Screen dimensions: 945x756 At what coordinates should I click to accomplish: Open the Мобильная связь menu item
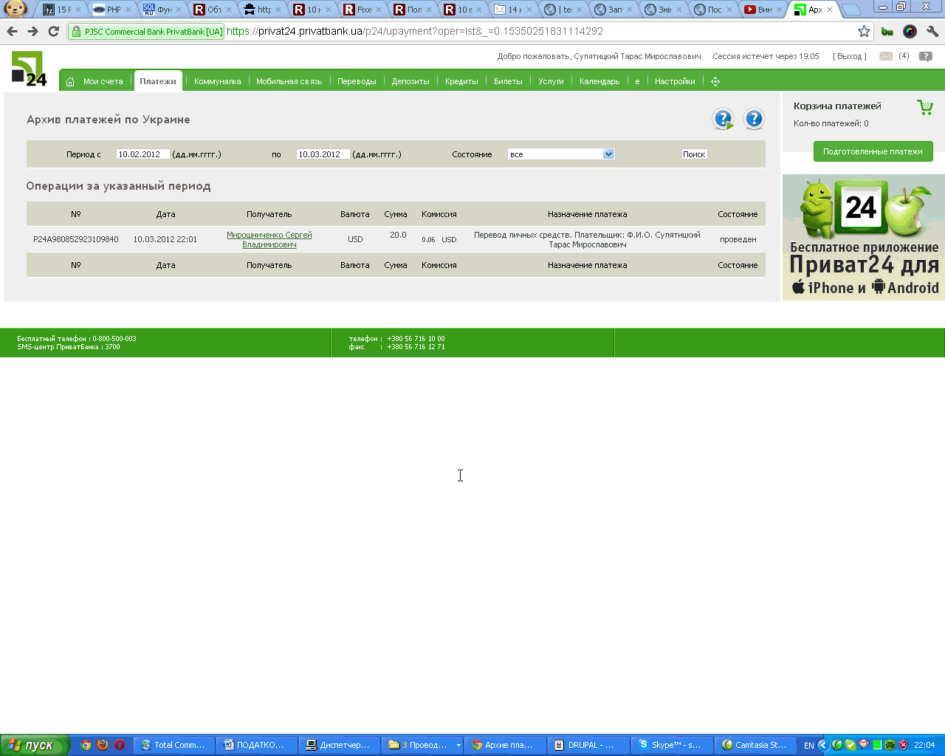(x=289, y=81)
